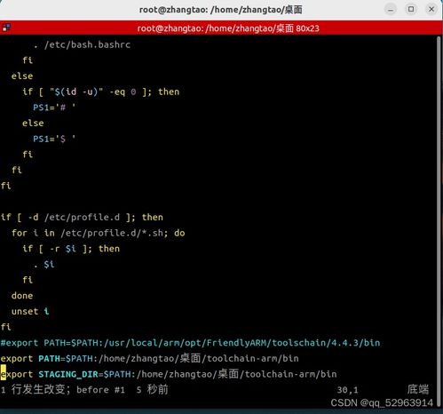The image size is (443, 414).
Task: Click the STAGING_DIR variable name
Action: [x=68, y=374]
